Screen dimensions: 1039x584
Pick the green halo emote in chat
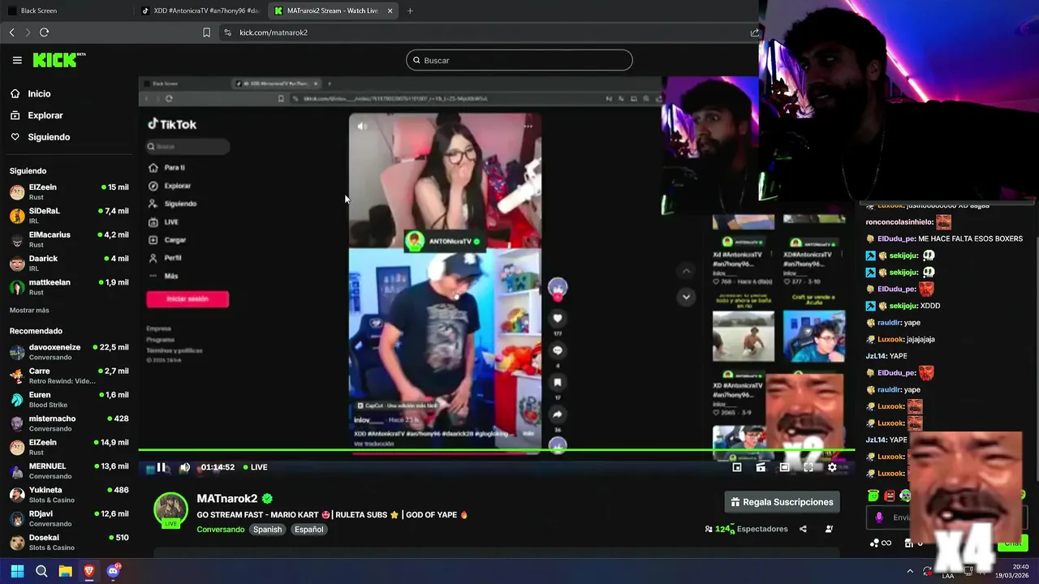click(x=873, y=495)
